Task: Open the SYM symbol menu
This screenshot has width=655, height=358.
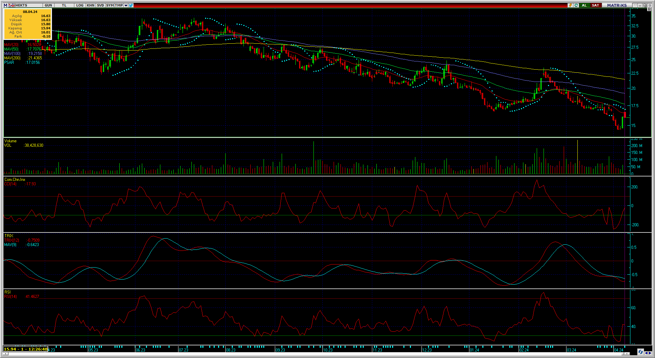Action: (110, 5)
